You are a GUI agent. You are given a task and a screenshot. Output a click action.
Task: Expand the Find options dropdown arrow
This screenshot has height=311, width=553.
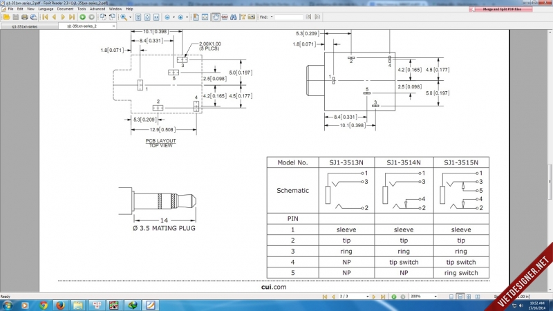point(270,16)
